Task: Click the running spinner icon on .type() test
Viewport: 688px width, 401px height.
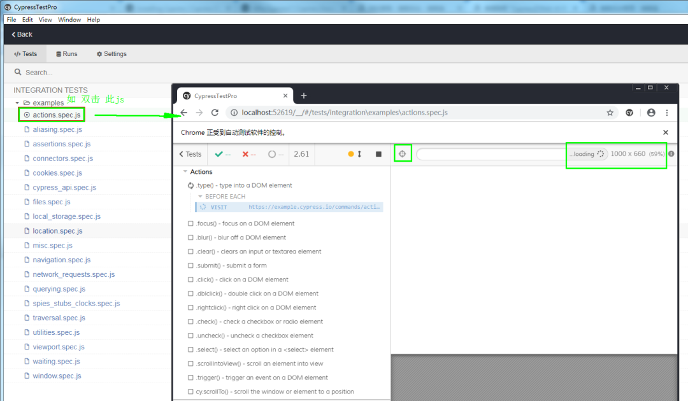Action: click(x=191, y=185)
